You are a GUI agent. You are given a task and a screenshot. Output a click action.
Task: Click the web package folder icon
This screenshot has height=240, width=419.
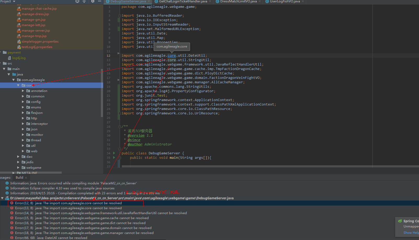[28, 151]
